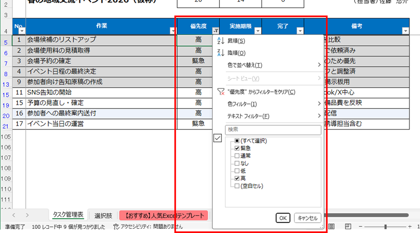
Task: Click the clear filter funnel icon
Action: [221, 92]
